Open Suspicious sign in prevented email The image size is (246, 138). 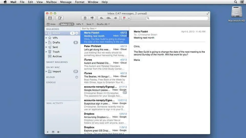[x=105, y=105]
